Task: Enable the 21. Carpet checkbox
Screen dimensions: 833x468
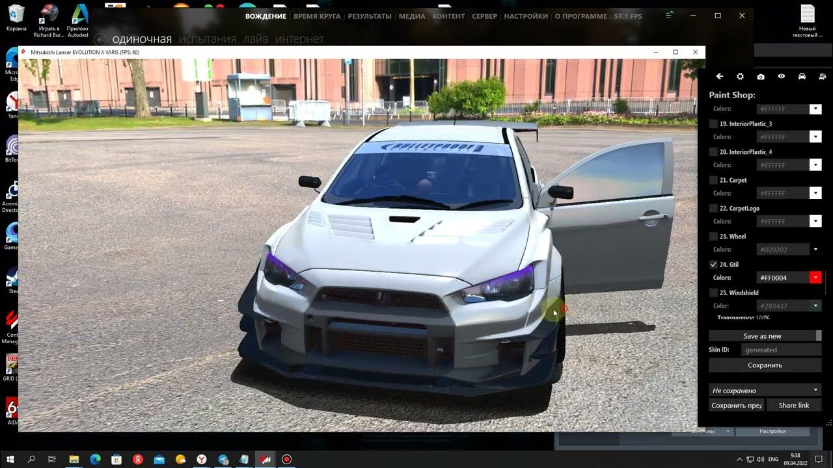Action: click(x=713, y=180)
